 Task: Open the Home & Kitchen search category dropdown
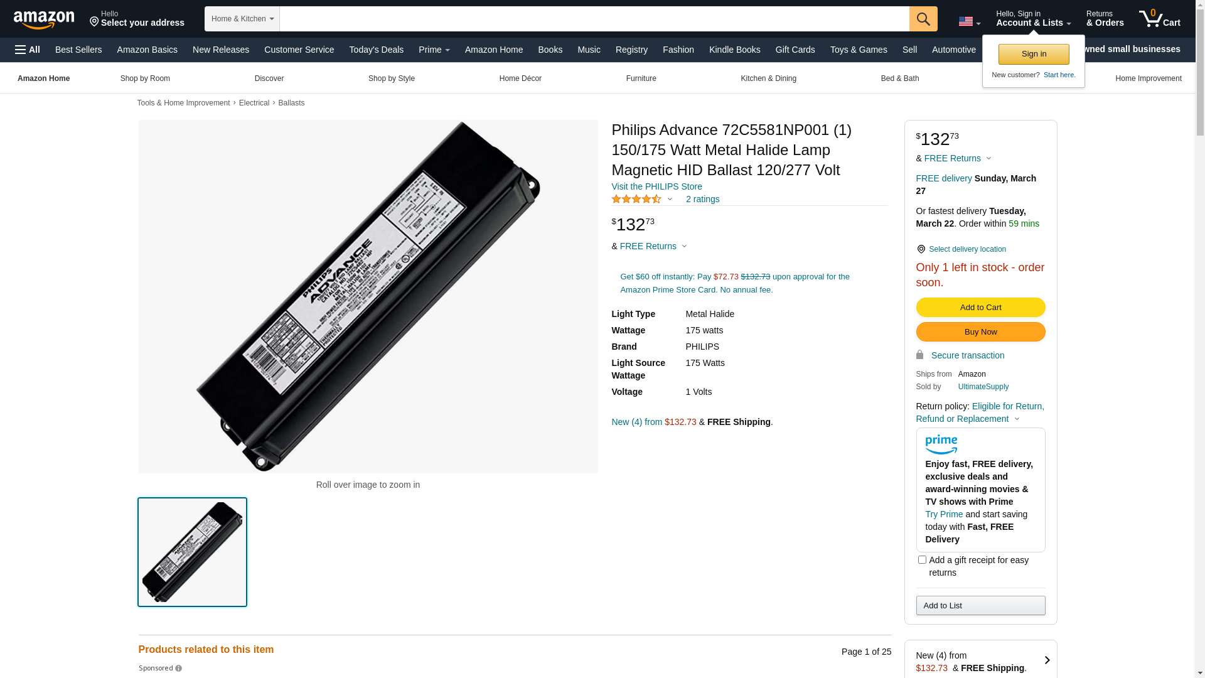(x=242, y=19)
